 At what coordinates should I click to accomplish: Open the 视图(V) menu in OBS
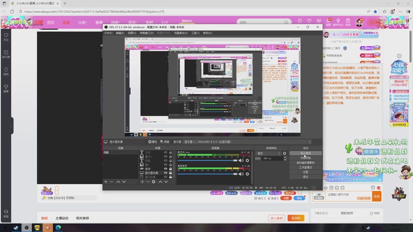point(132,33)
